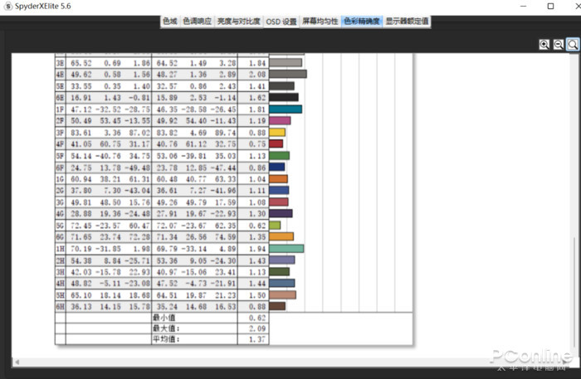Switch to the 色域 tab

(169, 21)
